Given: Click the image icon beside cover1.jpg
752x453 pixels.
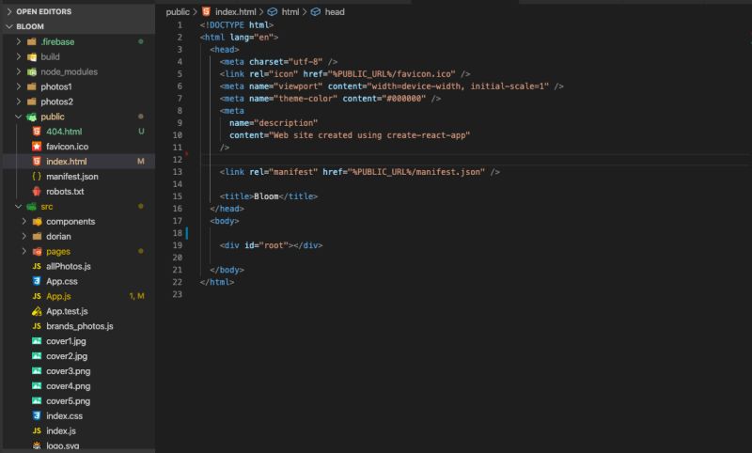Looking at the screenshot, I should click(x=37, y=341).
